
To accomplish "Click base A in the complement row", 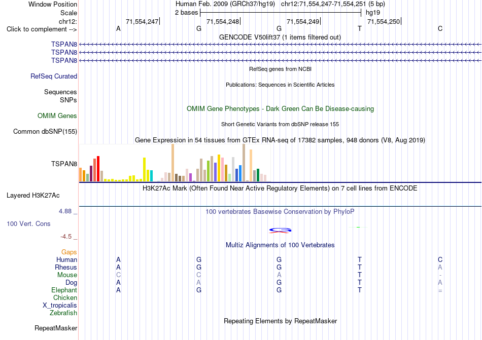I will tap(118, 29).
